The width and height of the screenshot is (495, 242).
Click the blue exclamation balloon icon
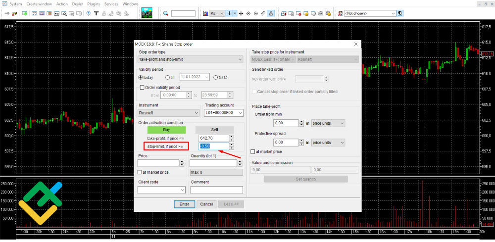[89, 13]
